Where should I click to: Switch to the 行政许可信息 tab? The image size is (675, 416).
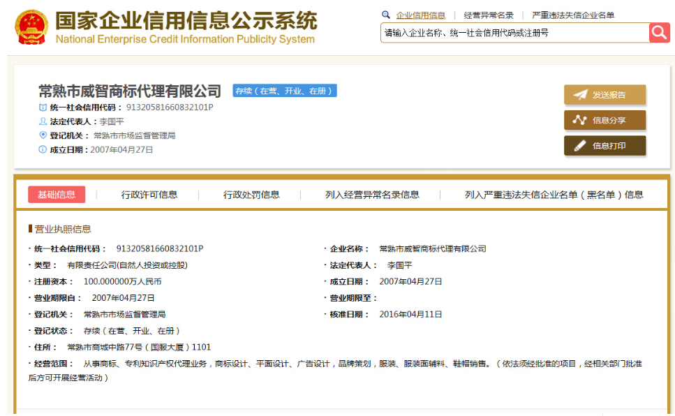[x=149, y=195]
